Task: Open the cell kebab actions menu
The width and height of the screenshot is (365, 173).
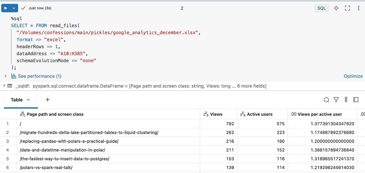Action: click(358, 8)
